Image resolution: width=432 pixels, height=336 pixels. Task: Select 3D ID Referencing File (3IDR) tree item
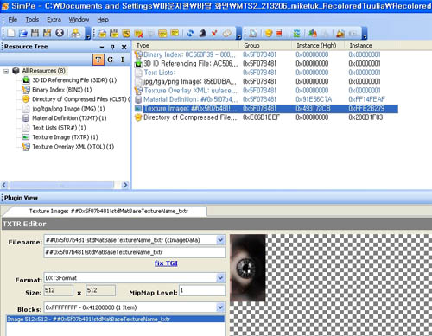(x=74, y=80)
